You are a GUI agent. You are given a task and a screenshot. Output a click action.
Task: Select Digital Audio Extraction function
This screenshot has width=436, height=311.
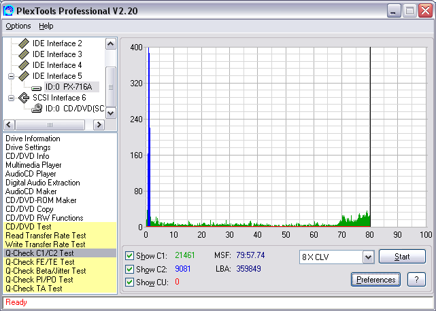pos(43,183)
